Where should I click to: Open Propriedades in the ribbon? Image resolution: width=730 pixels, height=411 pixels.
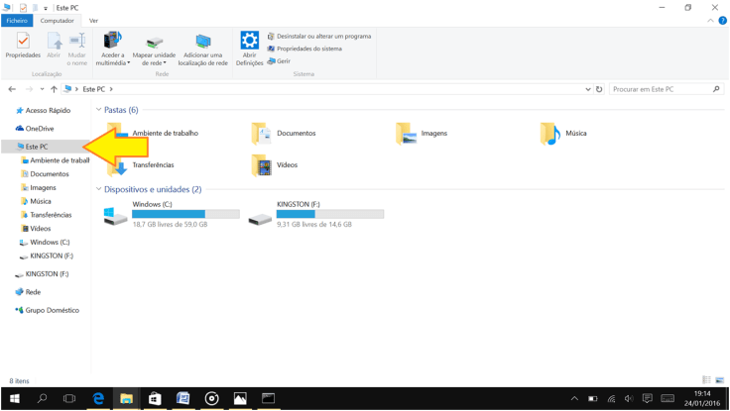pyautogui.click(x=23, y=46)
